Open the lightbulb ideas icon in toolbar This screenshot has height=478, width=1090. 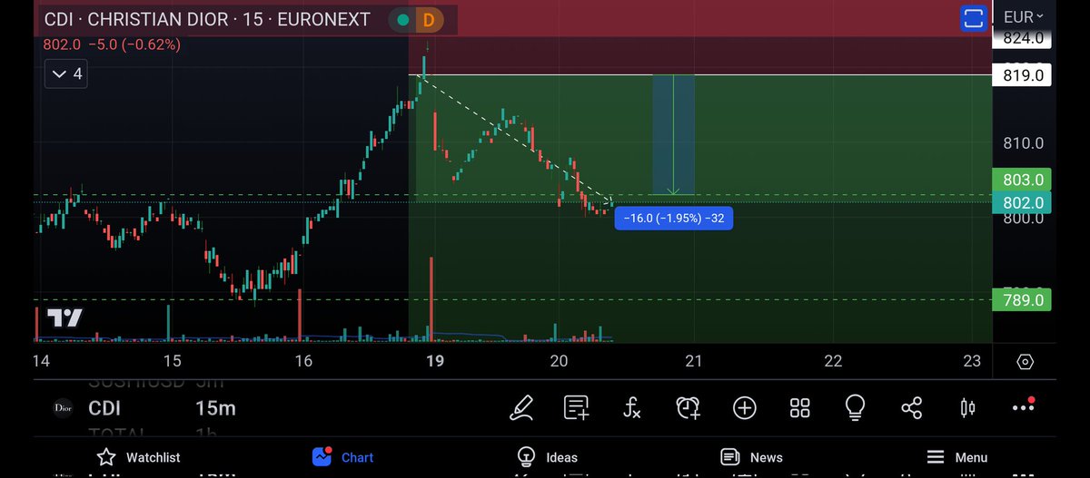(855, 408)
